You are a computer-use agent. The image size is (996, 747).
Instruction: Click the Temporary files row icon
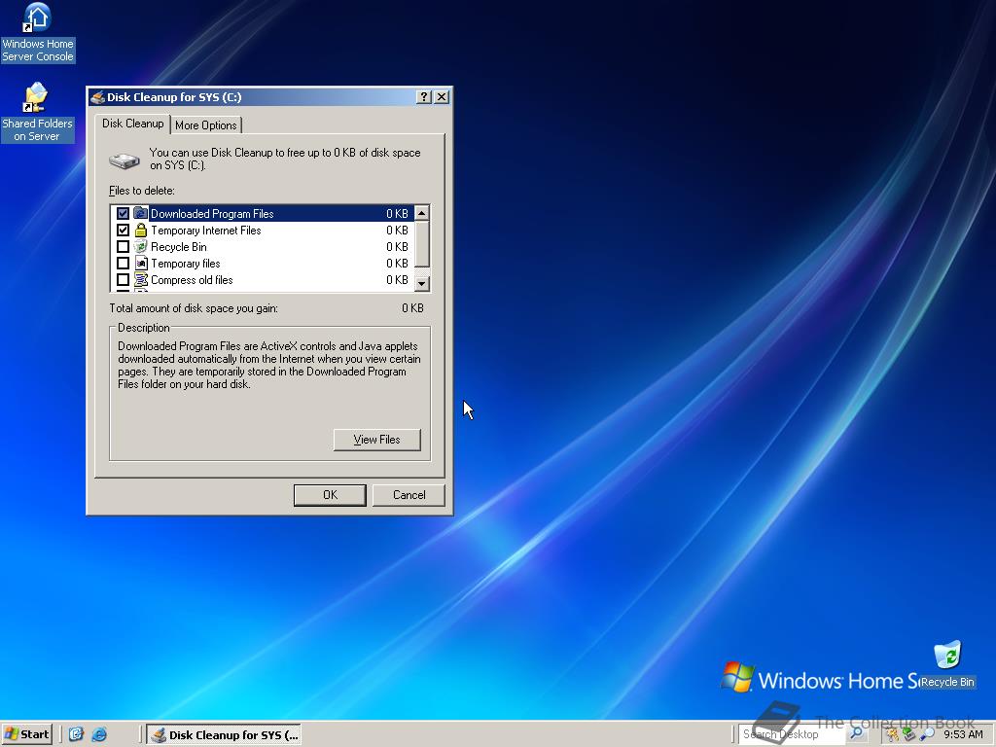141,263
